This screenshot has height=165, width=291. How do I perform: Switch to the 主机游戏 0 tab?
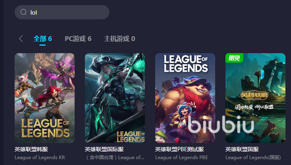(x=119, y=39)
